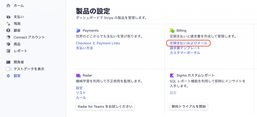257x117 pixels.
Task: Click the 設定 gear icon
Action: [x=8, y=76]
